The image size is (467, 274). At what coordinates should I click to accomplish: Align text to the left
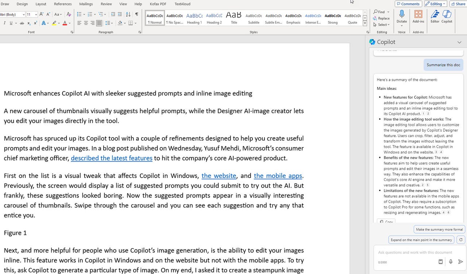79,23
